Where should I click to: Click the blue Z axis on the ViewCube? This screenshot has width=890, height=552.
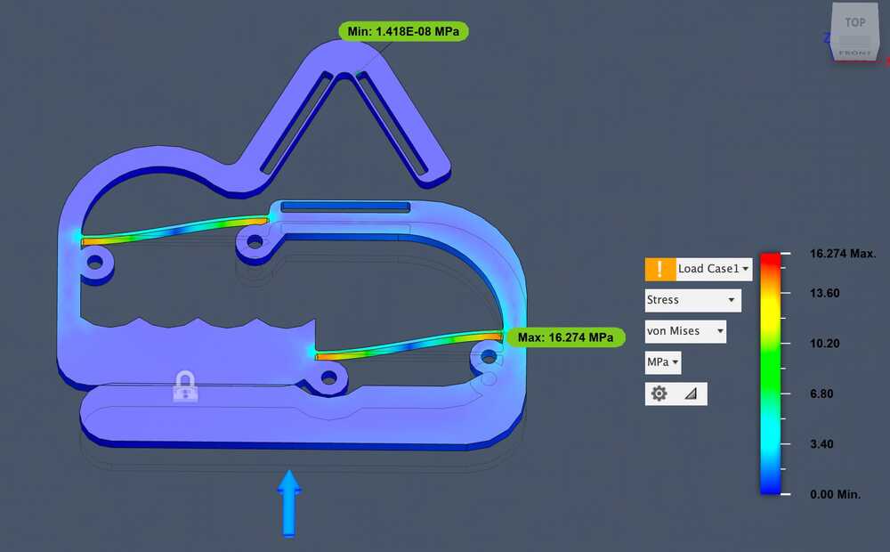pos(828,38)
